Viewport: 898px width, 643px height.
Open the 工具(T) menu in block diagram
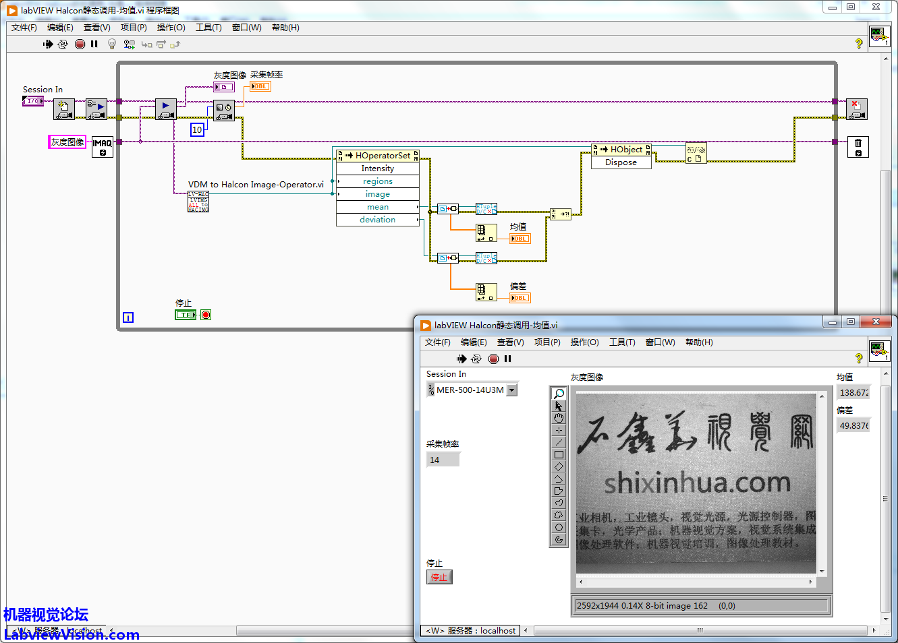point(208,28)
